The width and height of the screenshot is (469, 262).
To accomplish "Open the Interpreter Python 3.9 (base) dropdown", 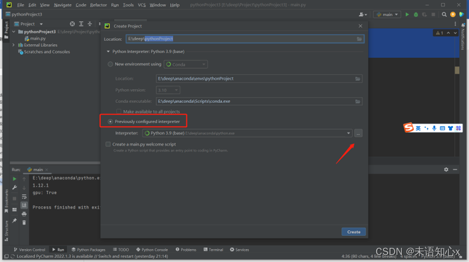I will pos(248,133).
